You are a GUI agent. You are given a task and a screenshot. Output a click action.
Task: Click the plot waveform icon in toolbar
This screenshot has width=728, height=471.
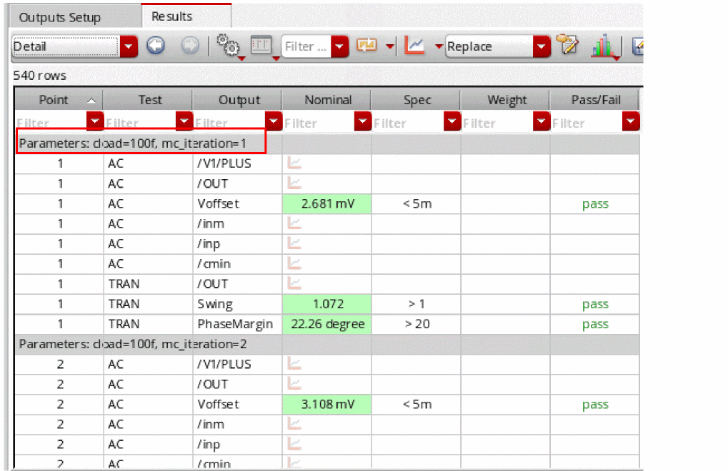pyautogui.click(x=414, y=46)
